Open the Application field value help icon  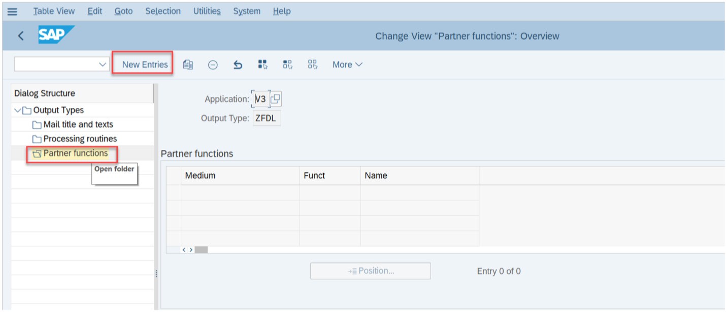pos(275,99)
